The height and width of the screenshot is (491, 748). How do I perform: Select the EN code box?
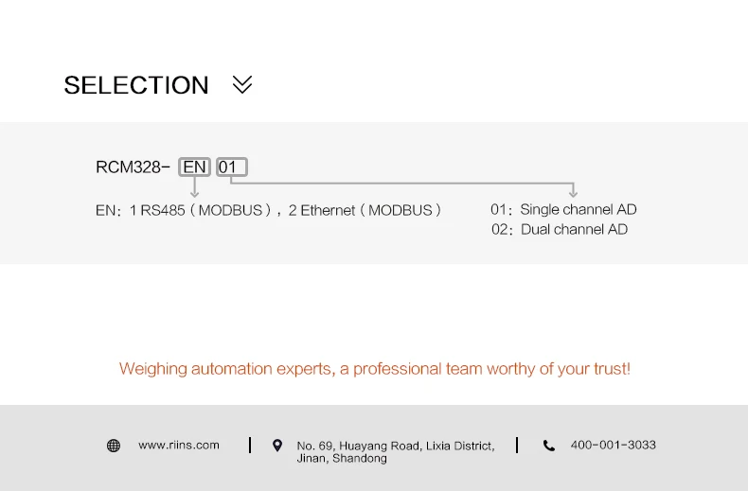click(x=195, y=167)
